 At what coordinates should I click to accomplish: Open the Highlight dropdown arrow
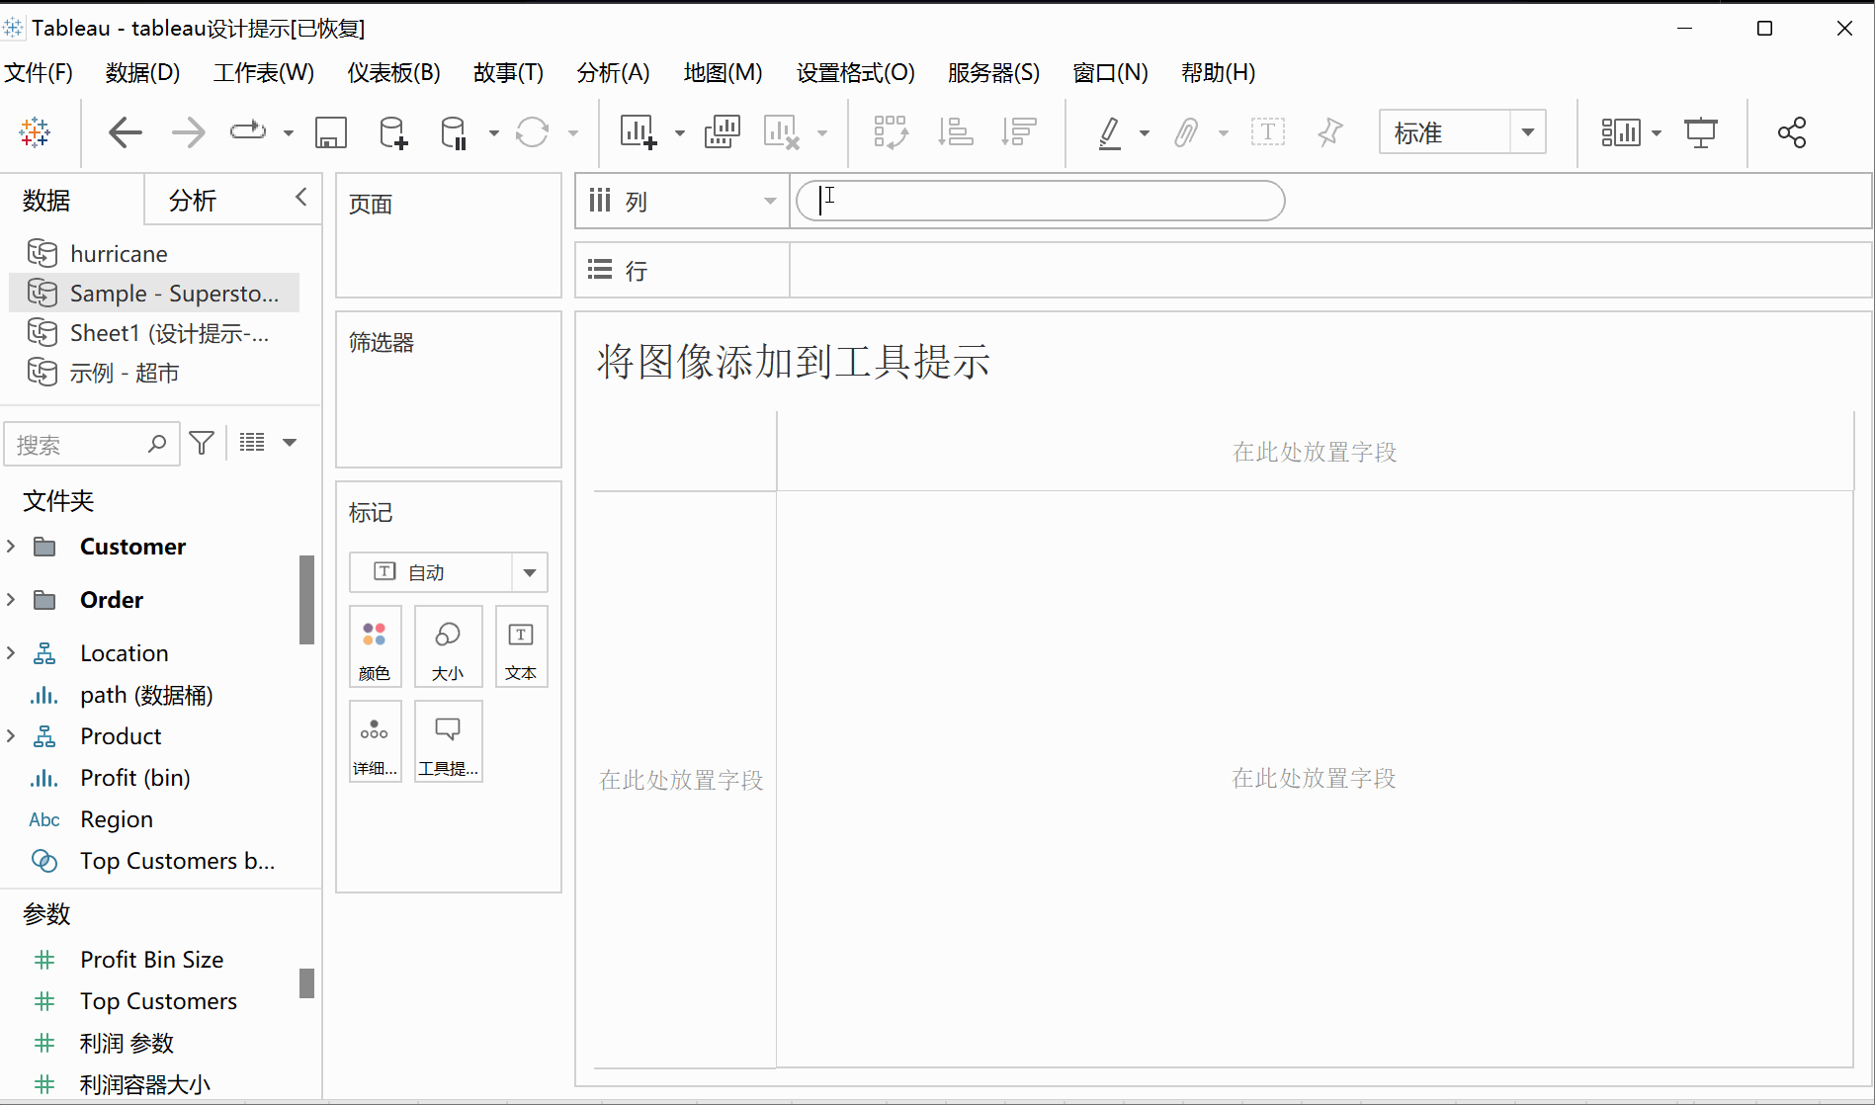click(x=1145, y=132)
